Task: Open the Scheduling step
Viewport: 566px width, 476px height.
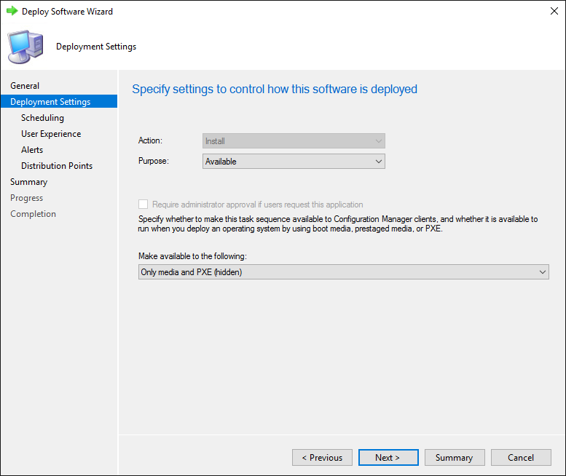Action: click(42, 118)
